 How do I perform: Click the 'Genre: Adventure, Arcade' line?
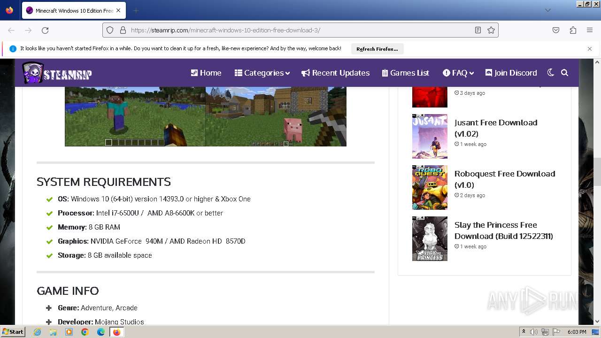(x=98, y=308)
